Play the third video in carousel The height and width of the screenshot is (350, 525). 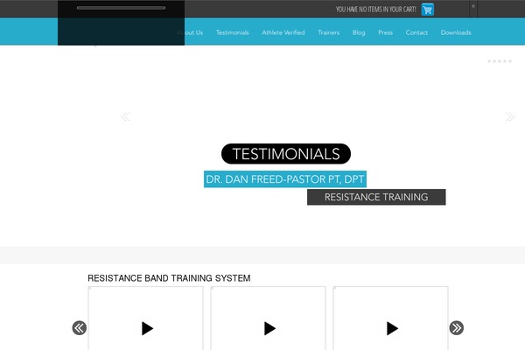coord(392,328)
